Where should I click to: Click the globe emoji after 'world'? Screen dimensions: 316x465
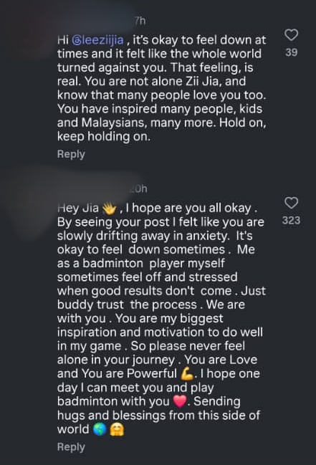100,429
